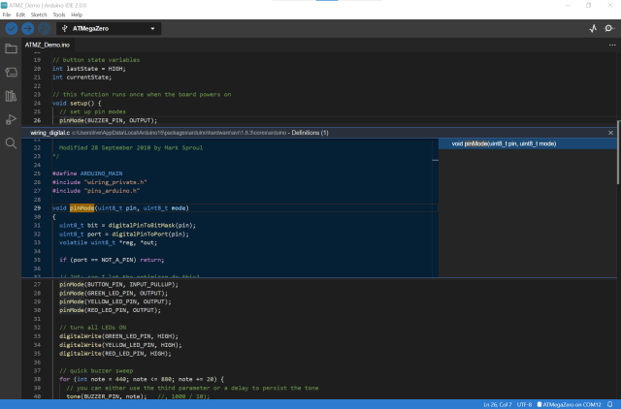Select the ATMZ_Demo.ino editor tab

[x=48, y=46]
